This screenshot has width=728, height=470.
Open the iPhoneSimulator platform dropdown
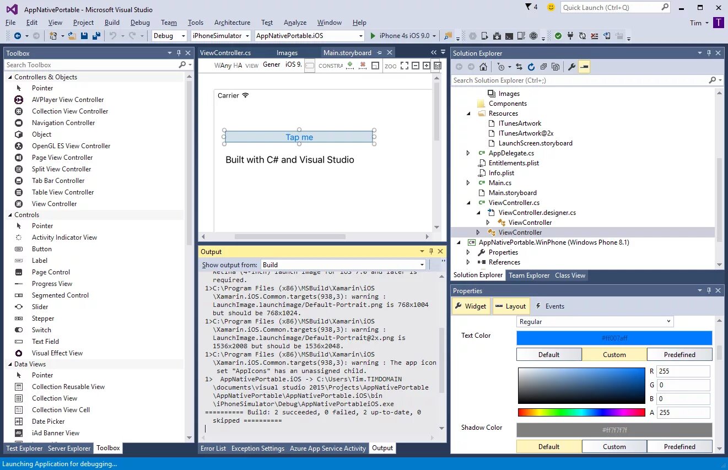coord(220,36)
